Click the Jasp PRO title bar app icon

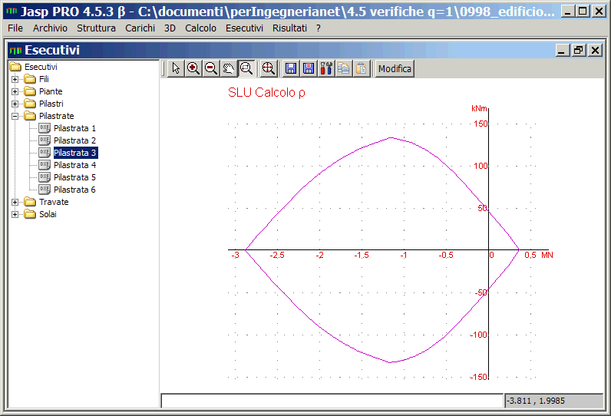12,11
